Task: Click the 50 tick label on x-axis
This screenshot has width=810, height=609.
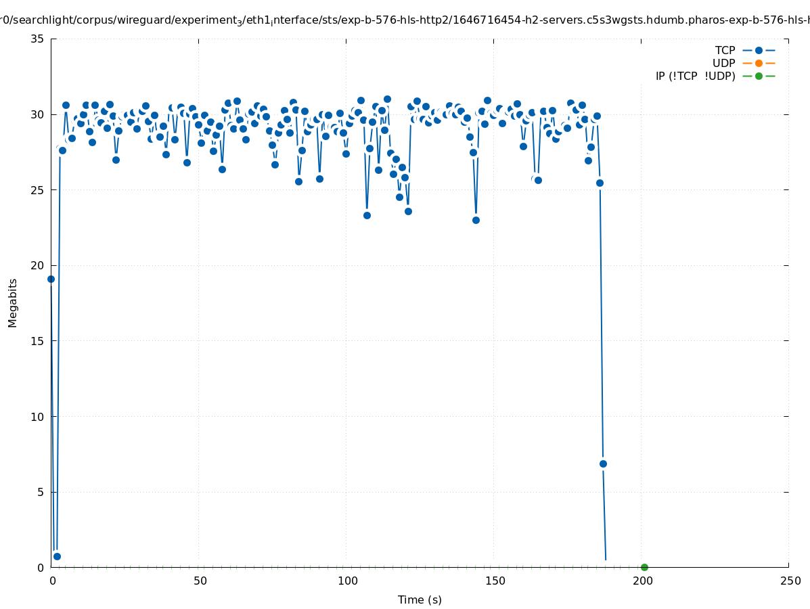Action: pos(200,581)
